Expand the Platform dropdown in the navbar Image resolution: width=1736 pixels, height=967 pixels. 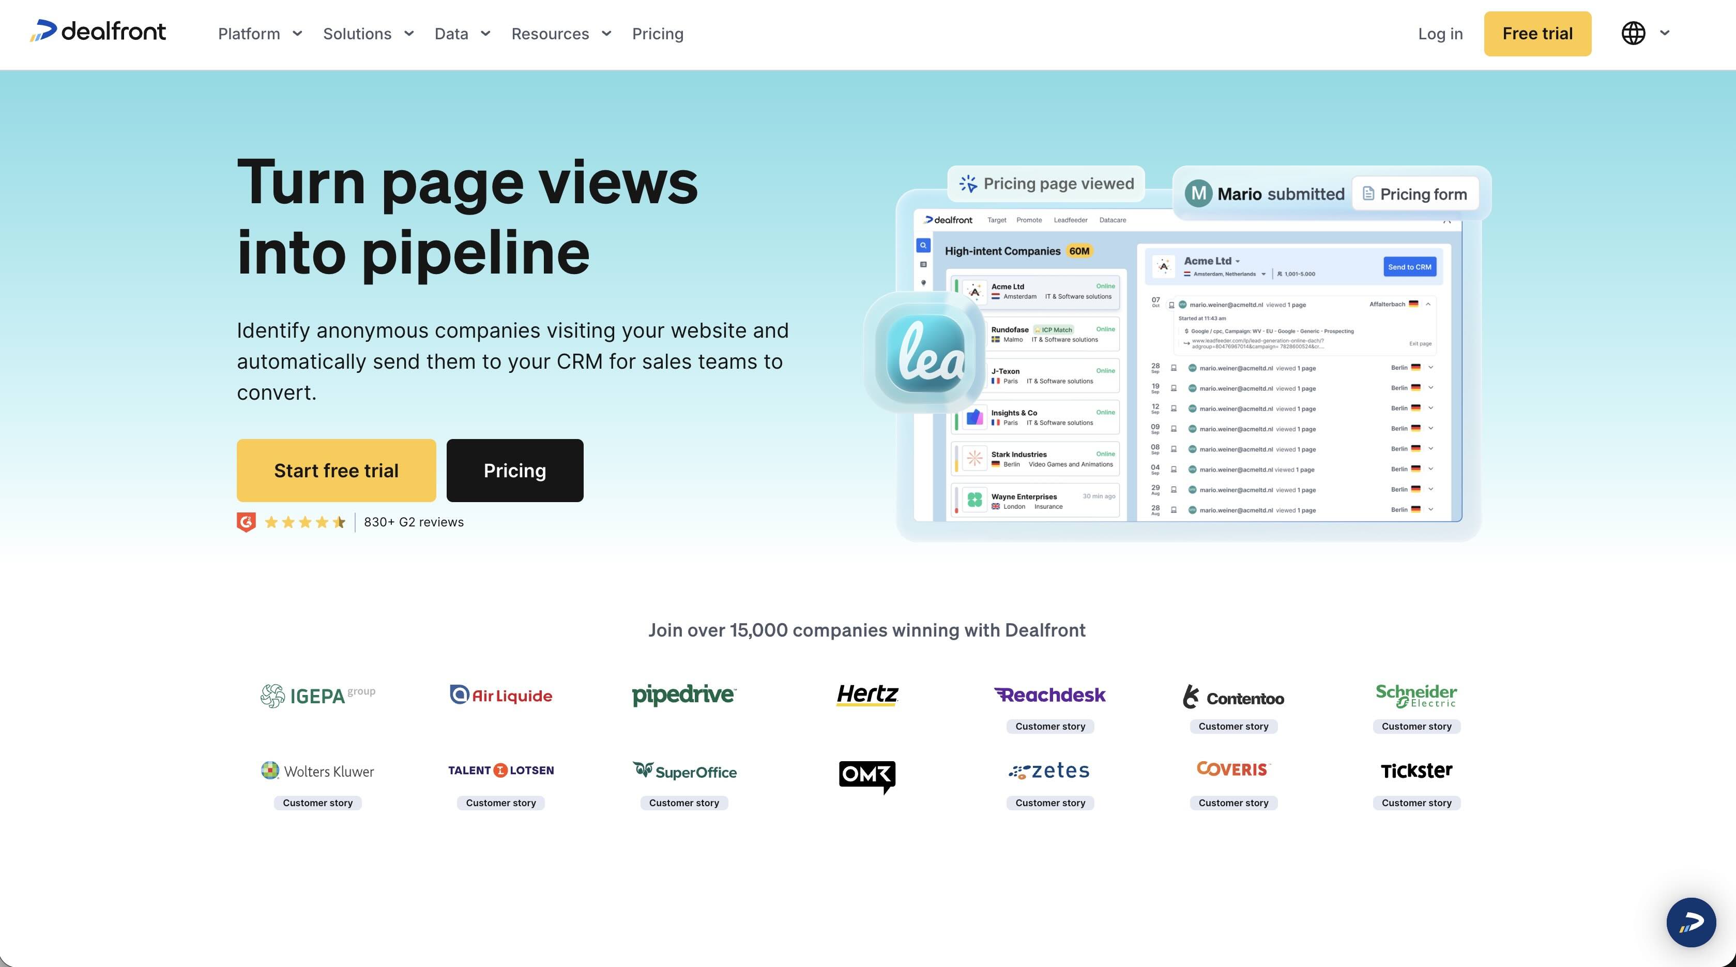click(x=260, y=34)
